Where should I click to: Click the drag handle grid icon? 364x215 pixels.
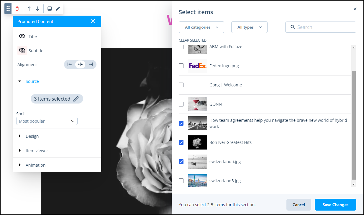(8, 9)
